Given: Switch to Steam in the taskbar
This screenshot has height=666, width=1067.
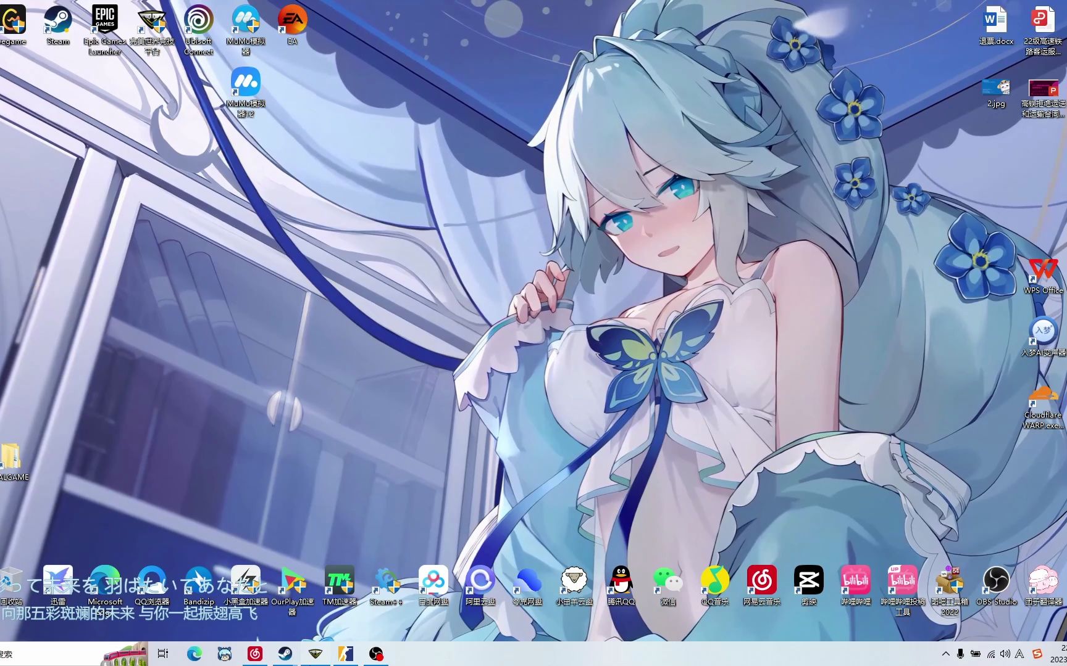Looking at the screenshot, I should coord(285,654).
